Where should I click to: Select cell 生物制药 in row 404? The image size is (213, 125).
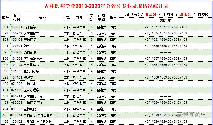point(43,109)
